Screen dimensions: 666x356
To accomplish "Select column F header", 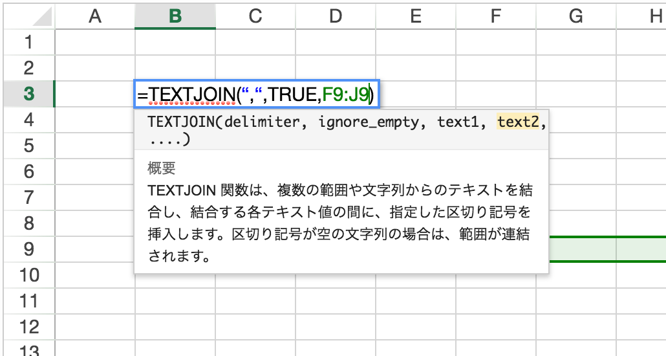I will coord(496,16).
